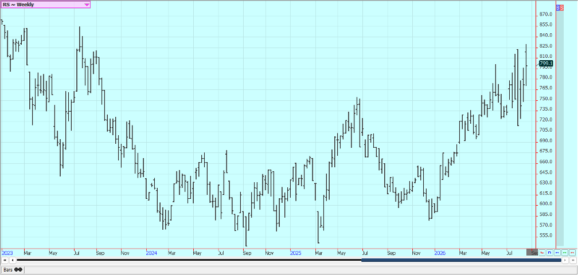The width and height of the screenshot is (578, 275).
Task: Click the 555.0 price axis label
Action: click(x=545, y=235)
